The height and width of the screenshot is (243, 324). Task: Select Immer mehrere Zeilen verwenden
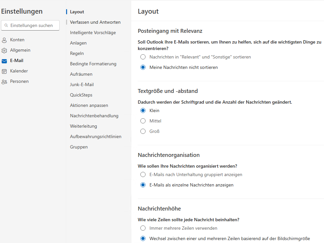[x=143, y=228]
